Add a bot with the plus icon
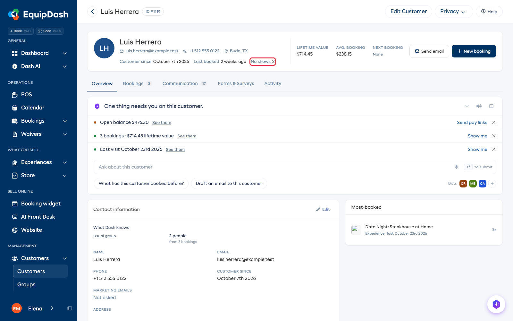 [x=492, y=184]
